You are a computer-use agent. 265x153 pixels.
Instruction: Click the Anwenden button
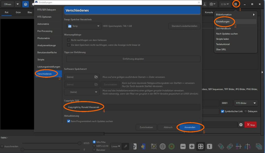pyautogui.click(x=190, y=127)
